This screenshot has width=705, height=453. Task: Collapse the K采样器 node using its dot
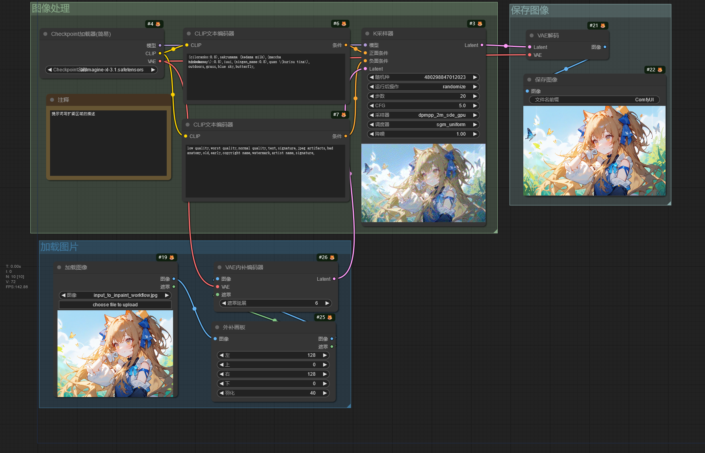(367, 34)
